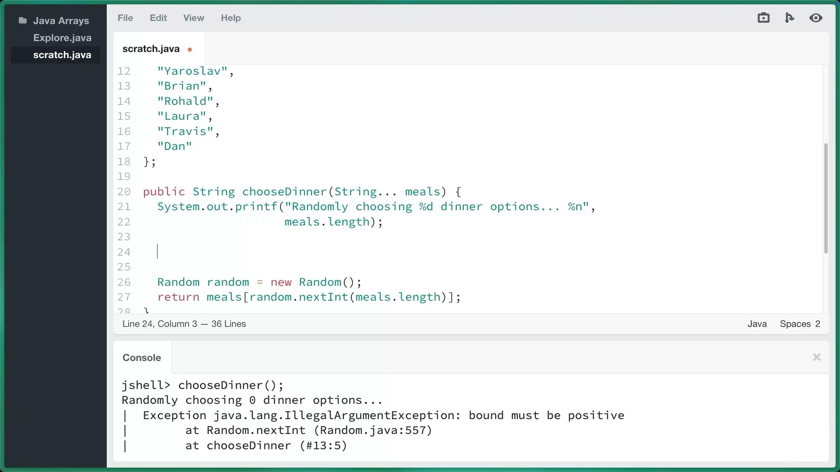840x472 pixels.
Task: Click meals.length on line 22
Action: tap(327, 222)
